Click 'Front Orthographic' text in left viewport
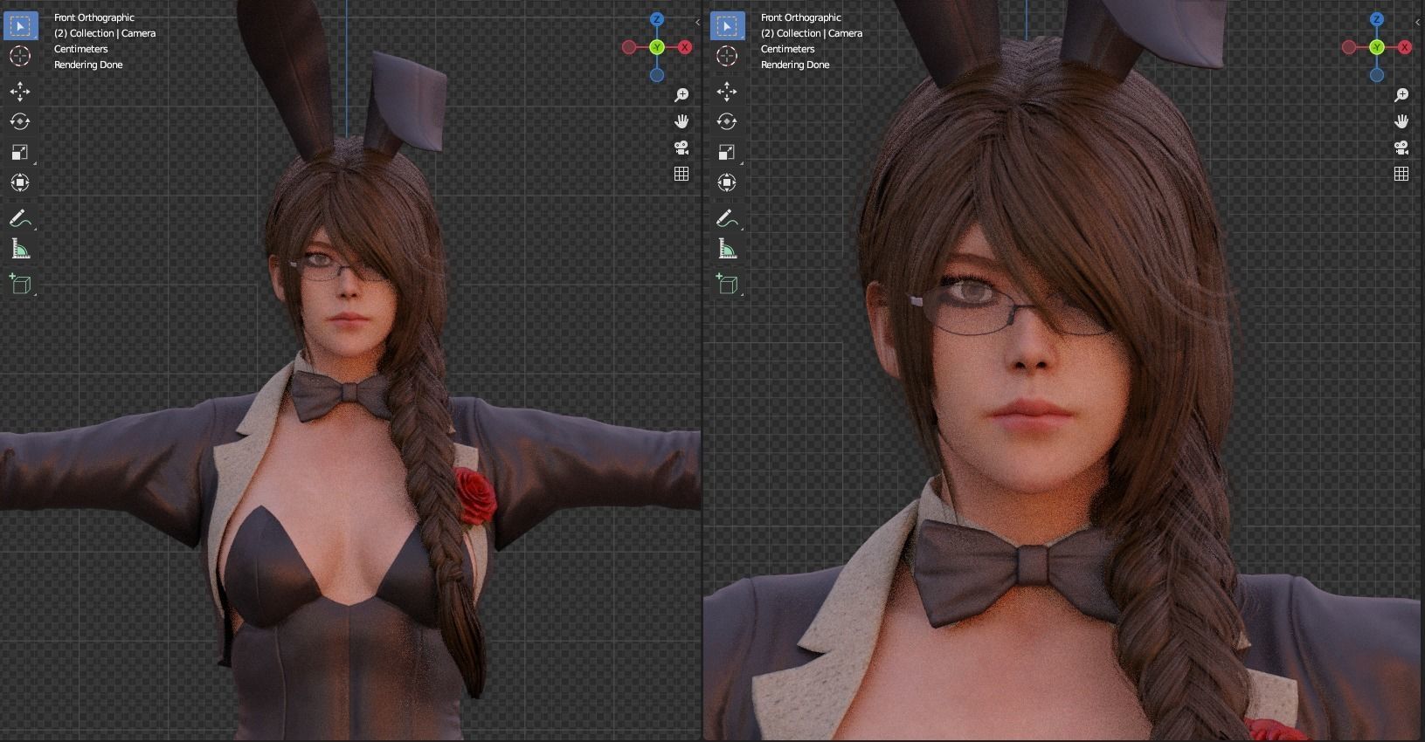 coord(94,17)
